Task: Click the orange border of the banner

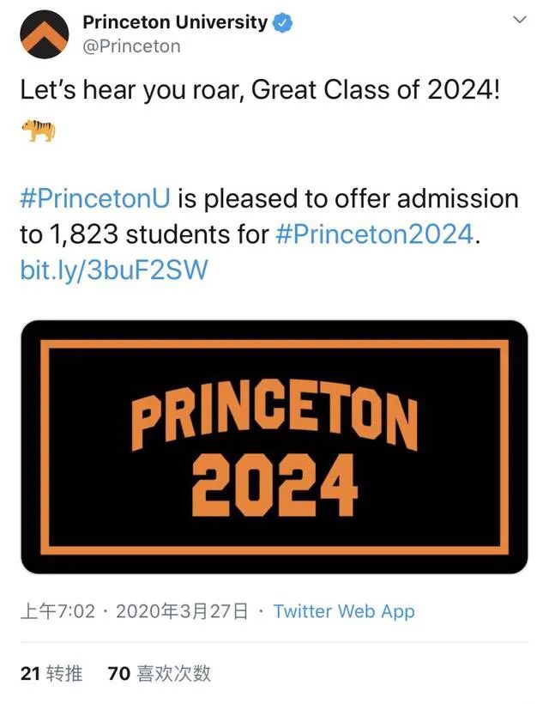Action: tap(274, 344)
